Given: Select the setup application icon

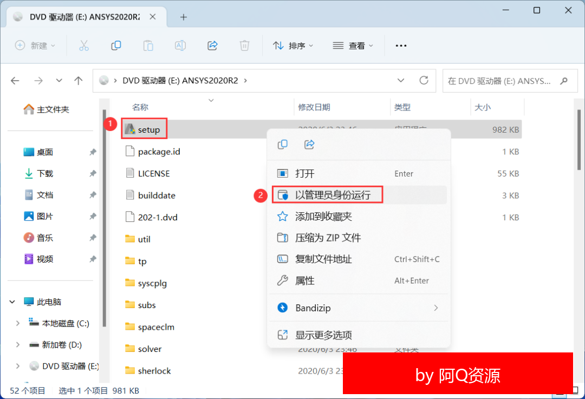Looking at the screenshot, I should click(x=130, y=129).
